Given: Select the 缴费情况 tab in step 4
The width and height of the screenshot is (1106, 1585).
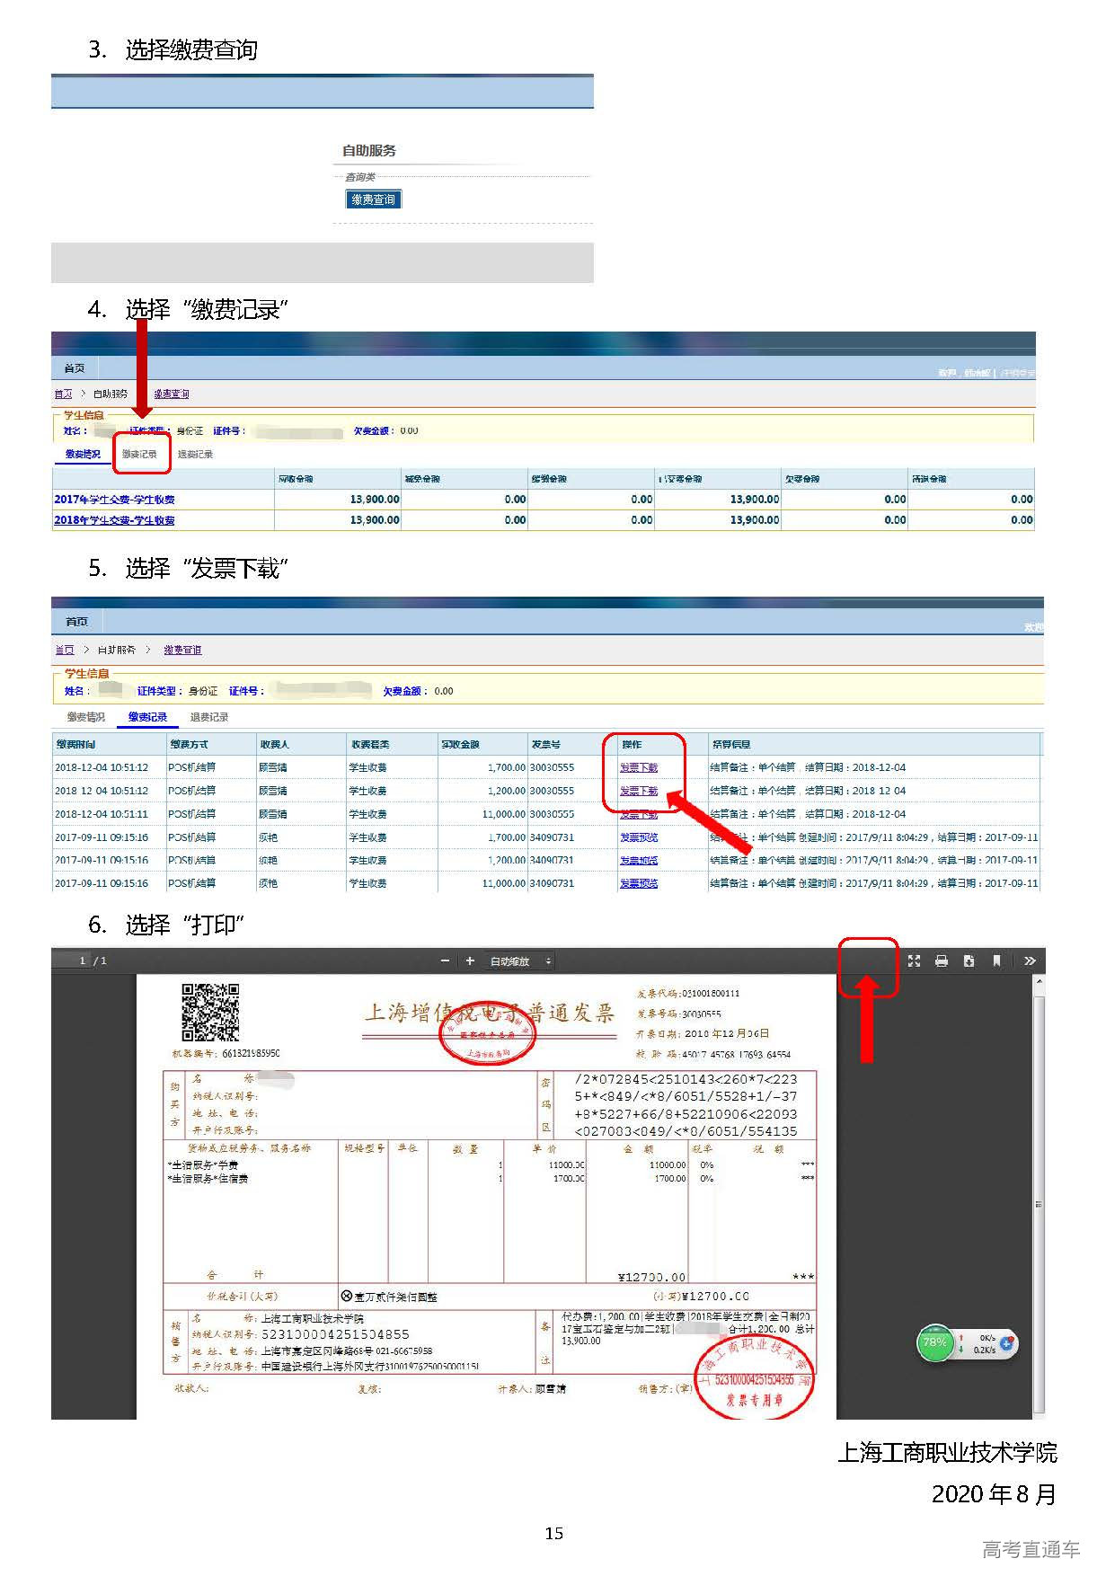Looking at the screenshot, I should pyautogui.click(x=83, y=455).
